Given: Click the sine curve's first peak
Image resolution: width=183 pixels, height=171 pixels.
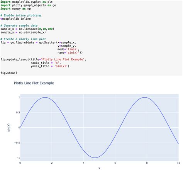Looking at the screenshot, I should [x=45, y=97].
